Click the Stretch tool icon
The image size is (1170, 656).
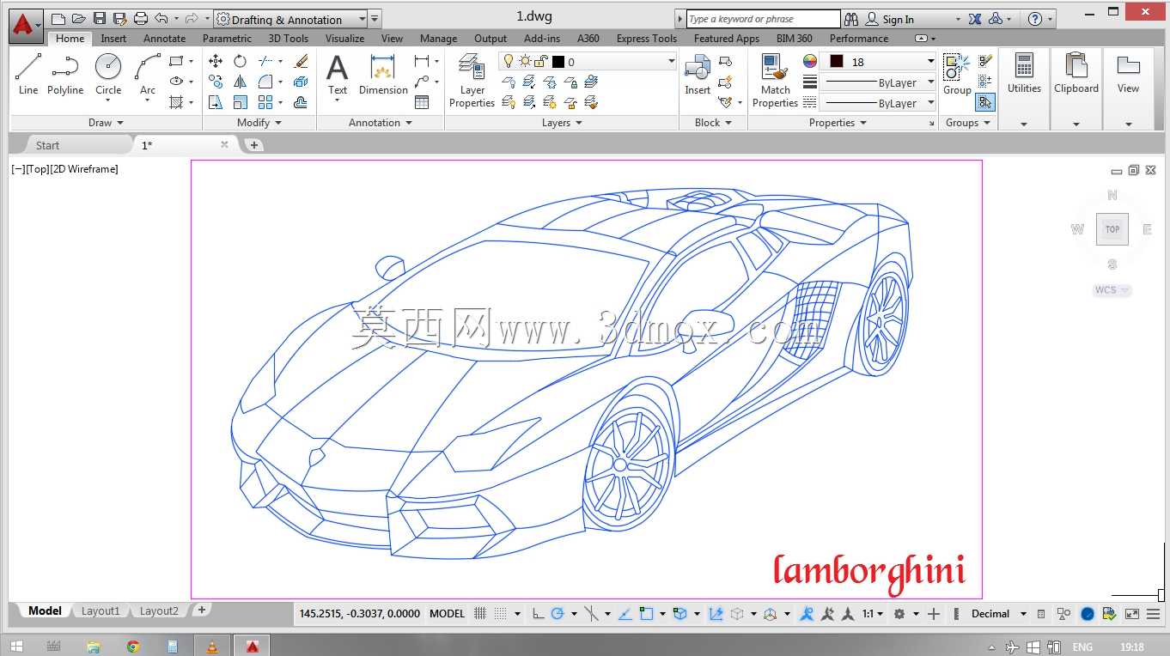coord(216,102)
